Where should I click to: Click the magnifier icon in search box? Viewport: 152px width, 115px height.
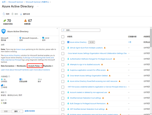tap(63, 30)
